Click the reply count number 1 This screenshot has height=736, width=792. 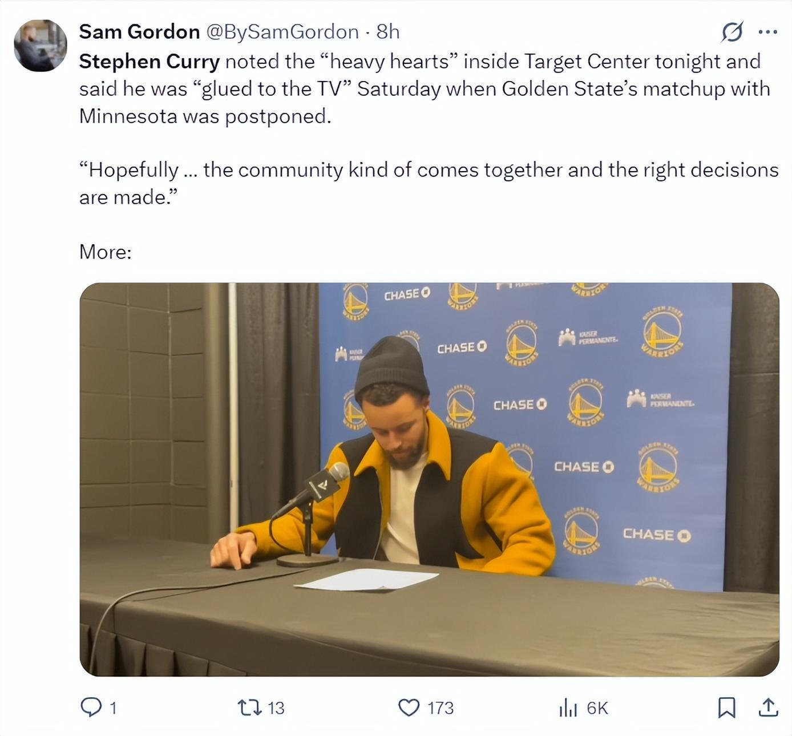pos(113,708)
